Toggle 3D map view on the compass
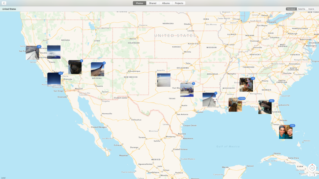 (312, 168)
